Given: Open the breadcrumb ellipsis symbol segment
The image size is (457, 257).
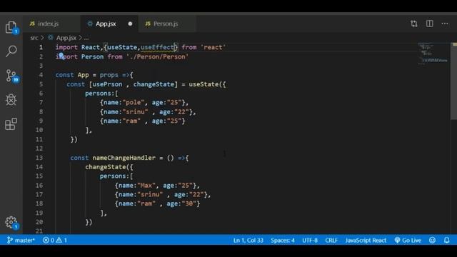Looking at the screenshot, I should coord(86,38).
